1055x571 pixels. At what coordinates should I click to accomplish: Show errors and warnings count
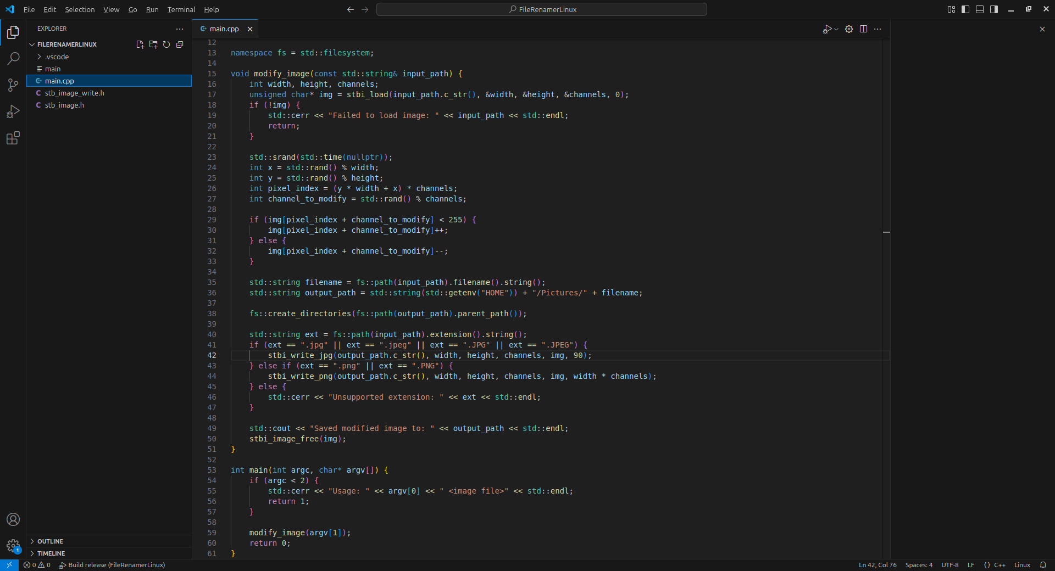coord(37,565)
